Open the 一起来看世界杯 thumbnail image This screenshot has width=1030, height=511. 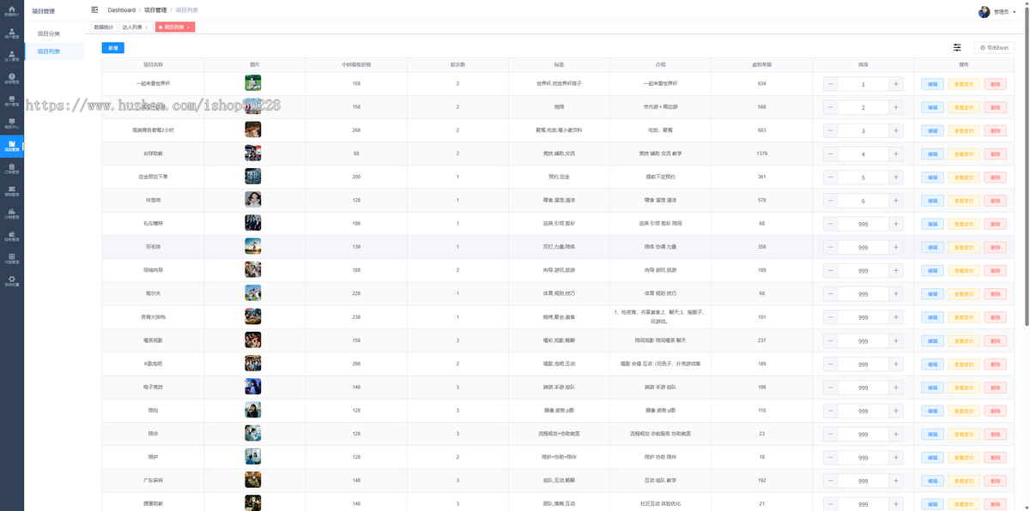(253, 83)
